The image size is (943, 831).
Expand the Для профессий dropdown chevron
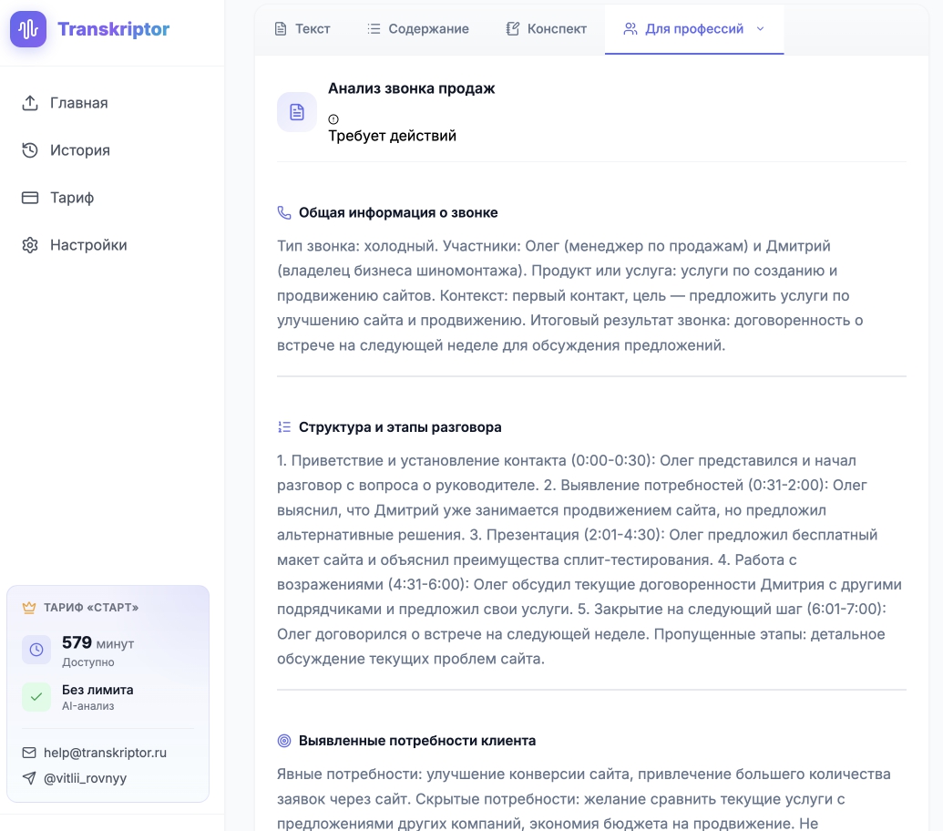pos(761,28)
